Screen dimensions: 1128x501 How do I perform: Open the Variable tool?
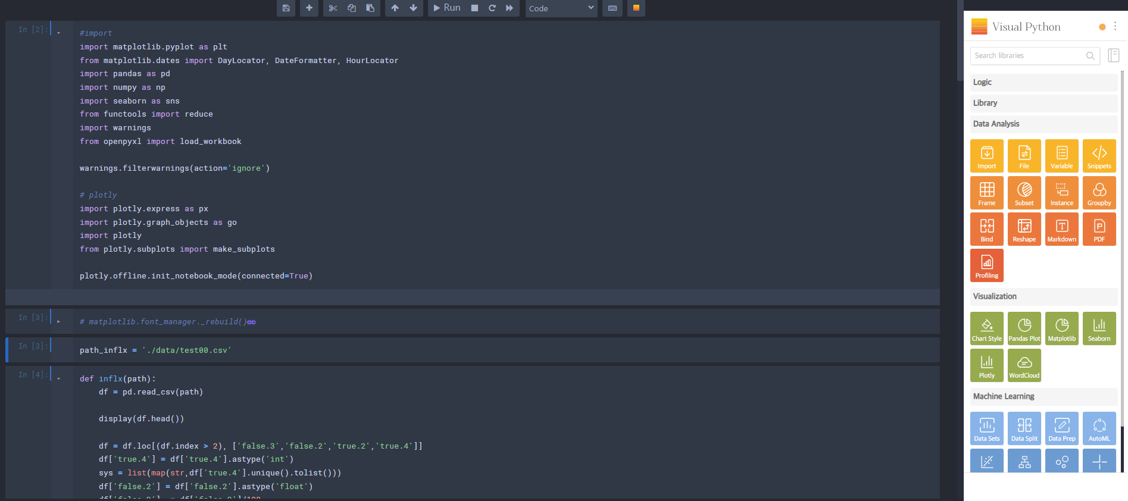tap(1062, 156)
